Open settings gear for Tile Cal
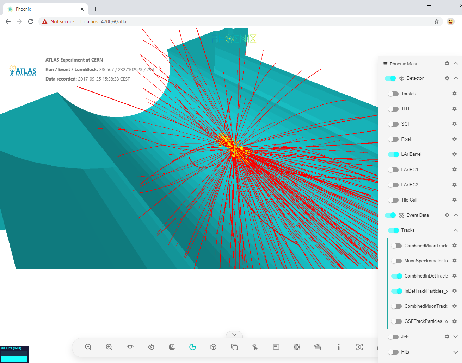Image resolution: width=462 pixels, height=363 pixels. coord(454,200)
